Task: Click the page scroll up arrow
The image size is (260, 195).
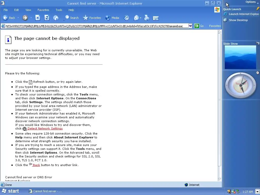Action: 219,31
